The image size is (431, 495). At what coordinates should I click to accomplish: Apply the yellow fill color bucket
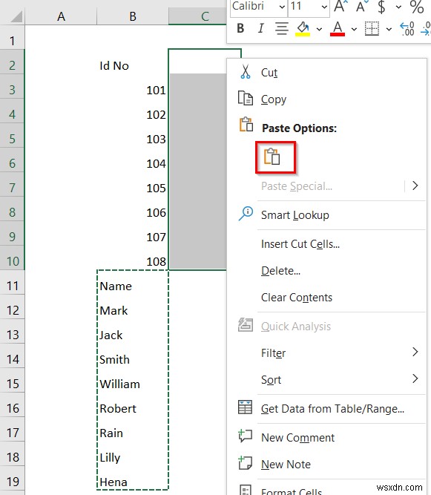(303, 29)
